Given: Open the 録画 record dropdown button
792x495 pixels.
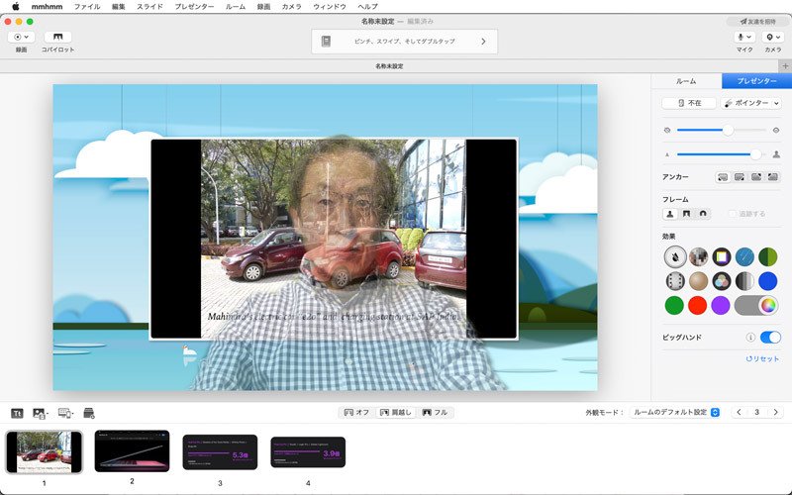Looking at the screenshot, I should [x=21, y=37].
